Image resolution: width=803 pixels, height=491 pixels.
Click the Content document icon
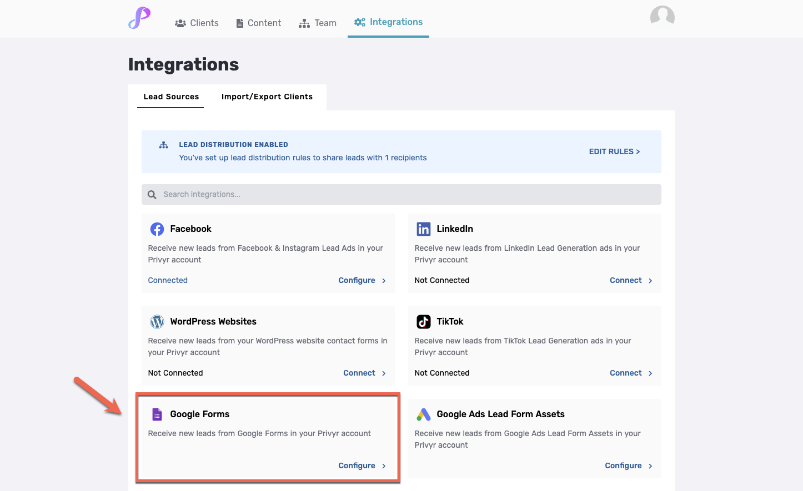coord(241,23)
